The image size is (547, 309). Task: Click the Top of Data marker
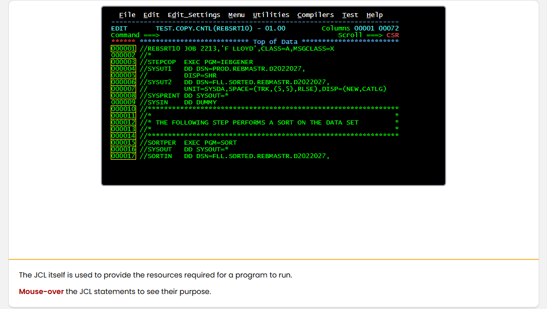275,42
